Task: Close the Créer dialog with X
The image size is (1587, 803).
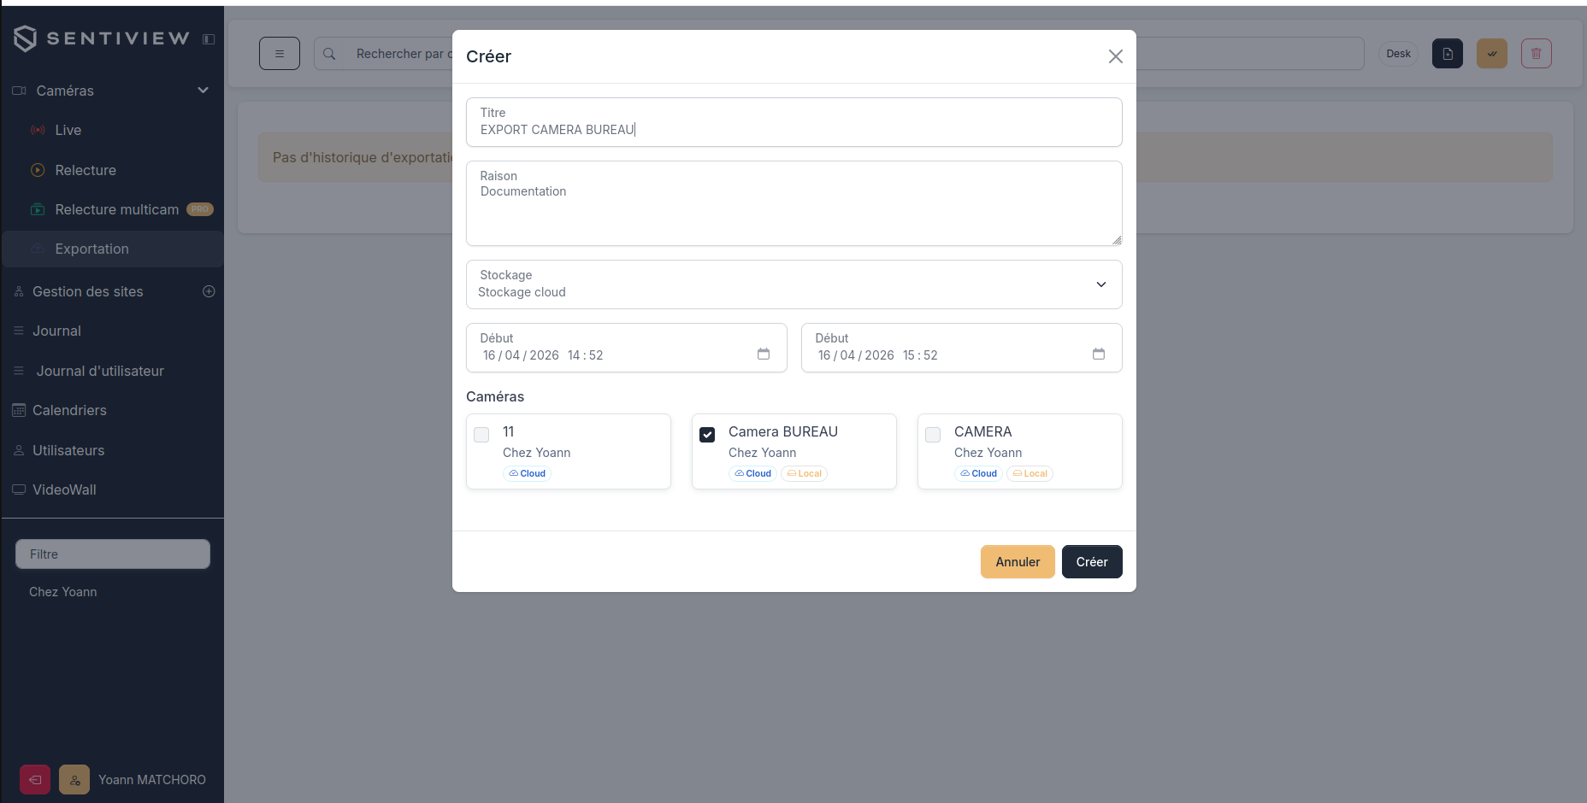Action: (x=1115, y=56)
